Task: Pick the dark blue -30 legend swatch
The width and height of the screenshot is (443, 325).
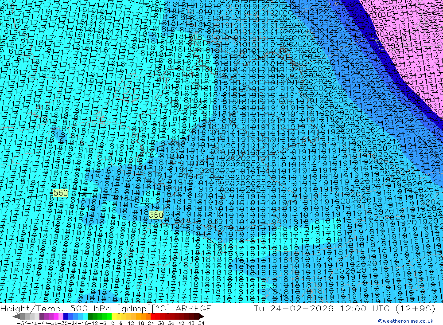Action: (66, 316)
